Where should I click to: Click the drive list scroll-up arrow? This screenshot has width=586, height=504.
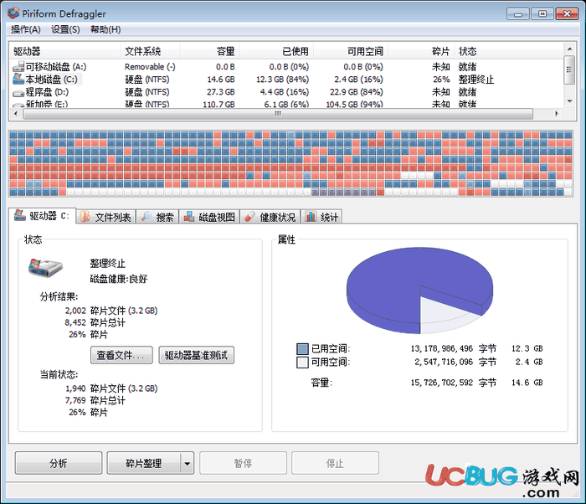coord(569,49)
